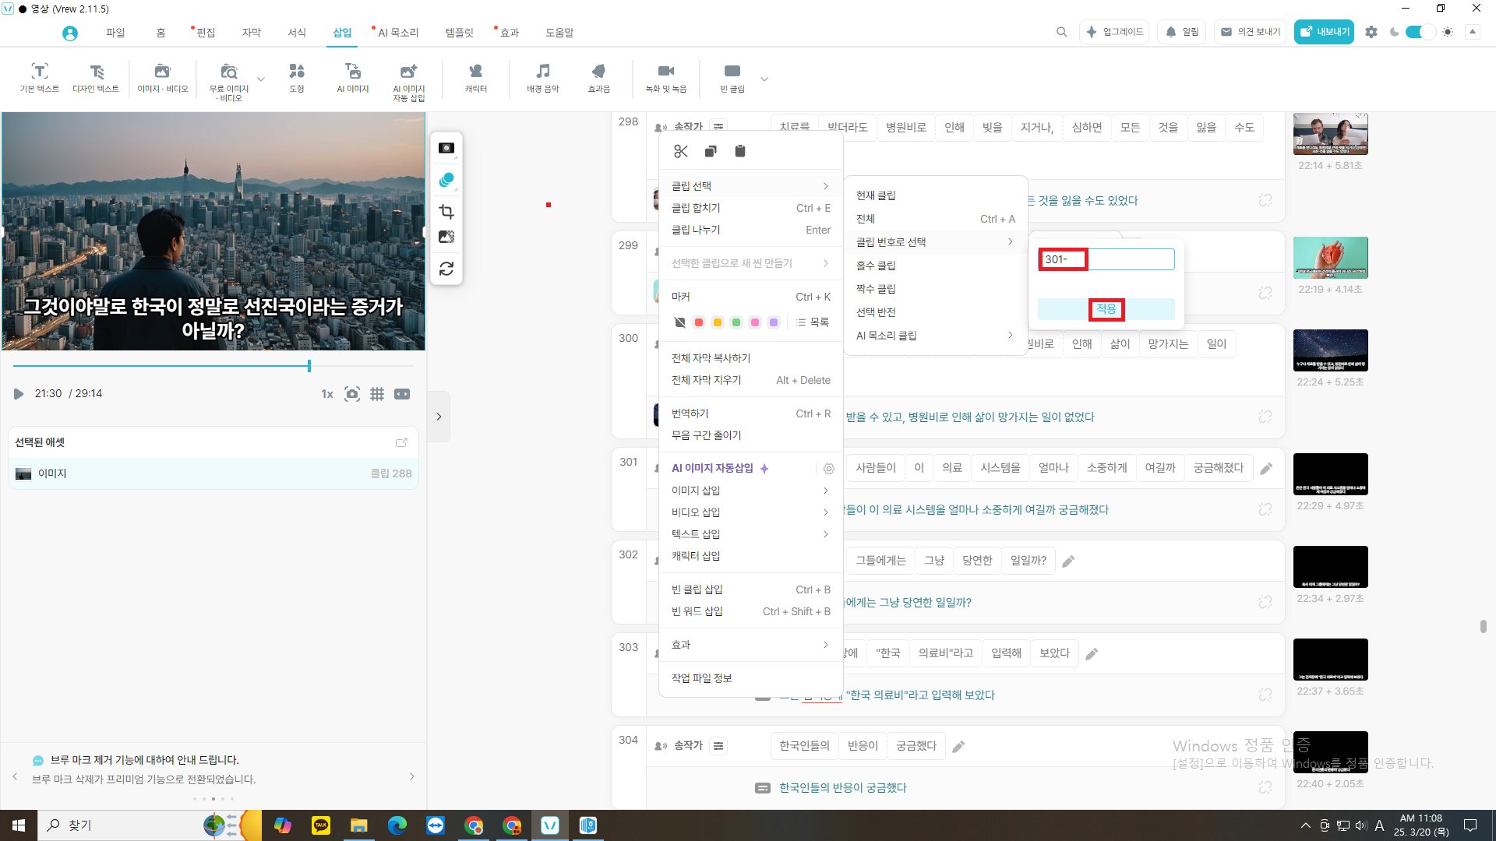
Task: Toggle dark/light mode switch
Action: 1420,32
